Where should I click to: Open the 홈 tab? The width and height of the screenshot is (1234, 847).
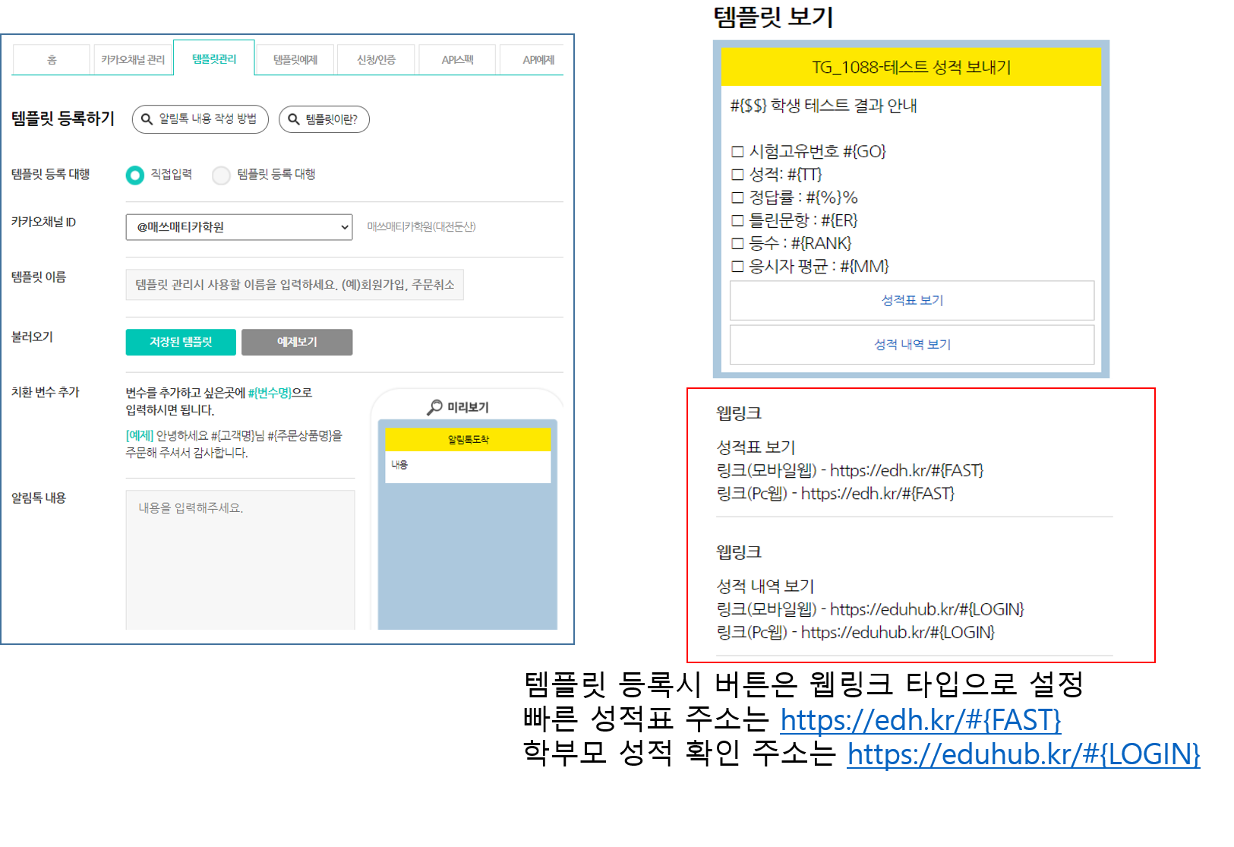52,60
